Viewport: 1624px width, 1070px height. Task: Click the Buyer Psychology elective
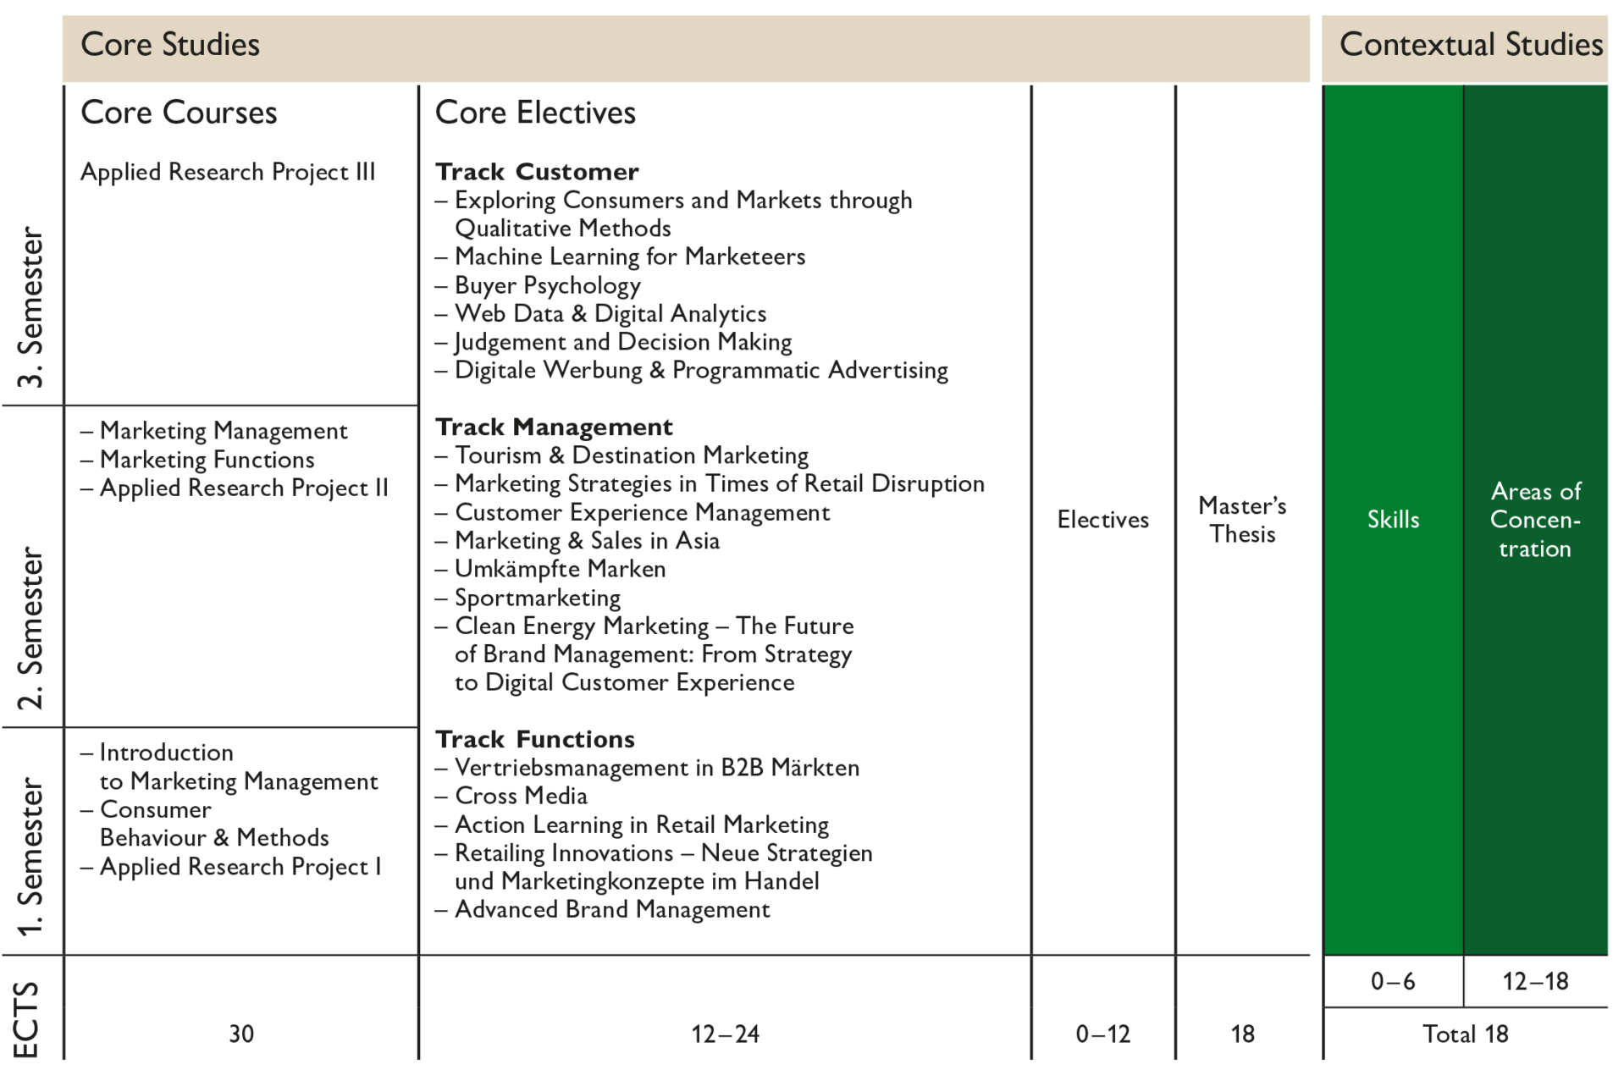(x=547, y=285)
